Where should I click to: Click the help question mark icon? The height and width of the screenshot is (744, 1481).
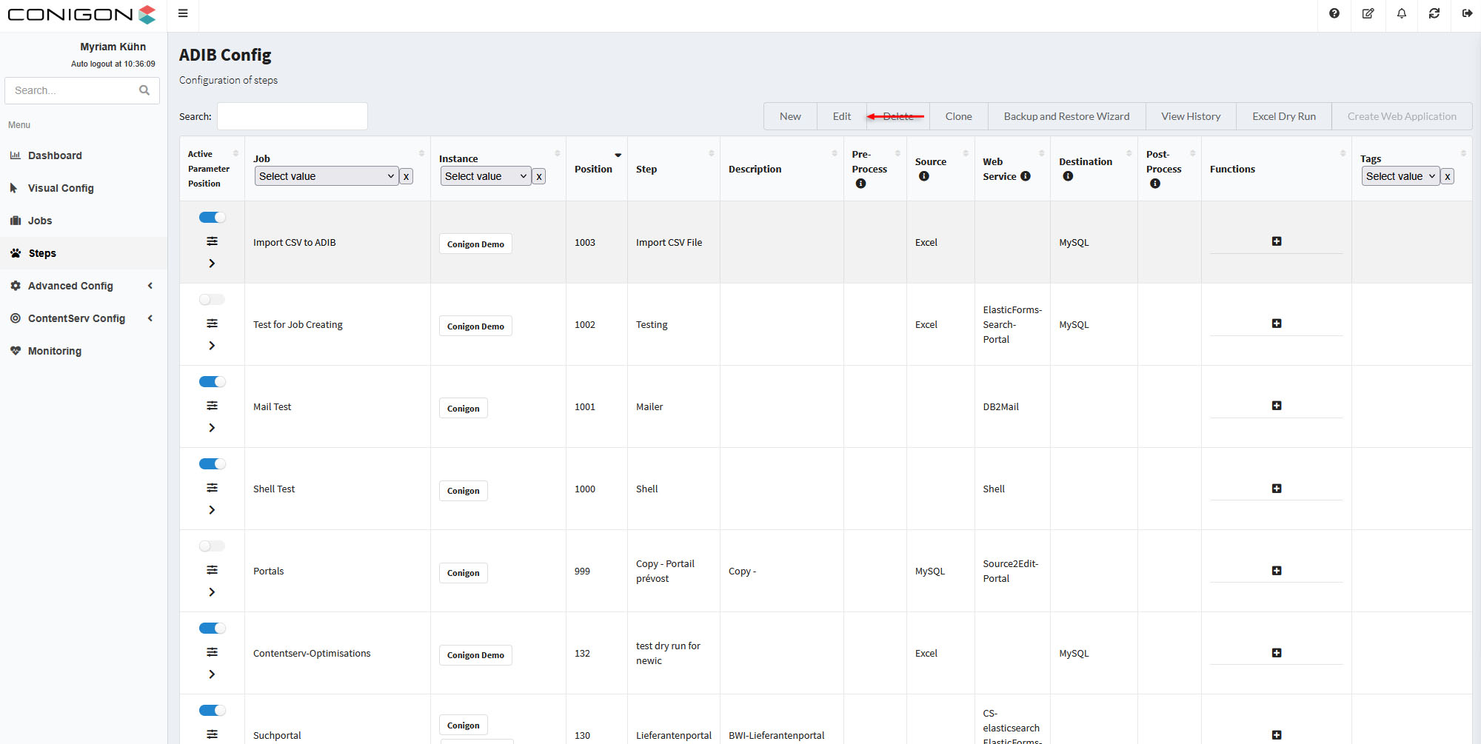point(1334,13)
